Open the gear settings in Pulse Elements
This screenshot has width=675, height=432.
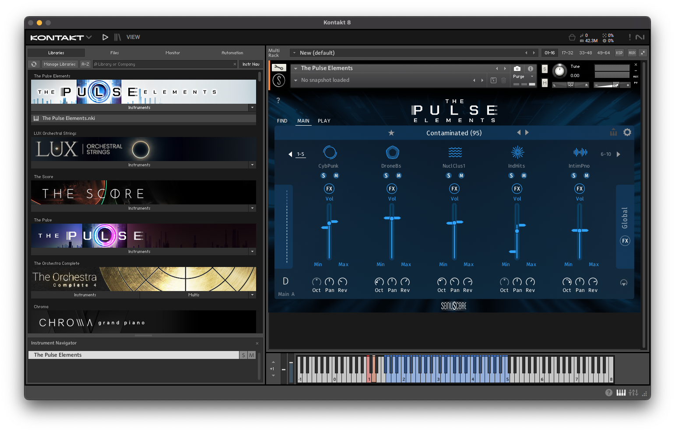pos(627,132)
